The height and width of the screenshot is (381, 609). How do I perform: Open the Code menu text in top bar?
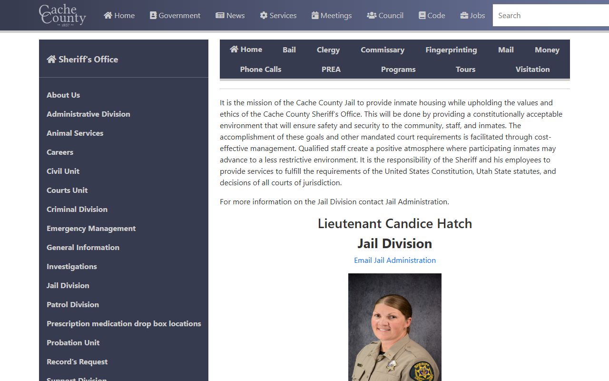(x=436, y=15)
